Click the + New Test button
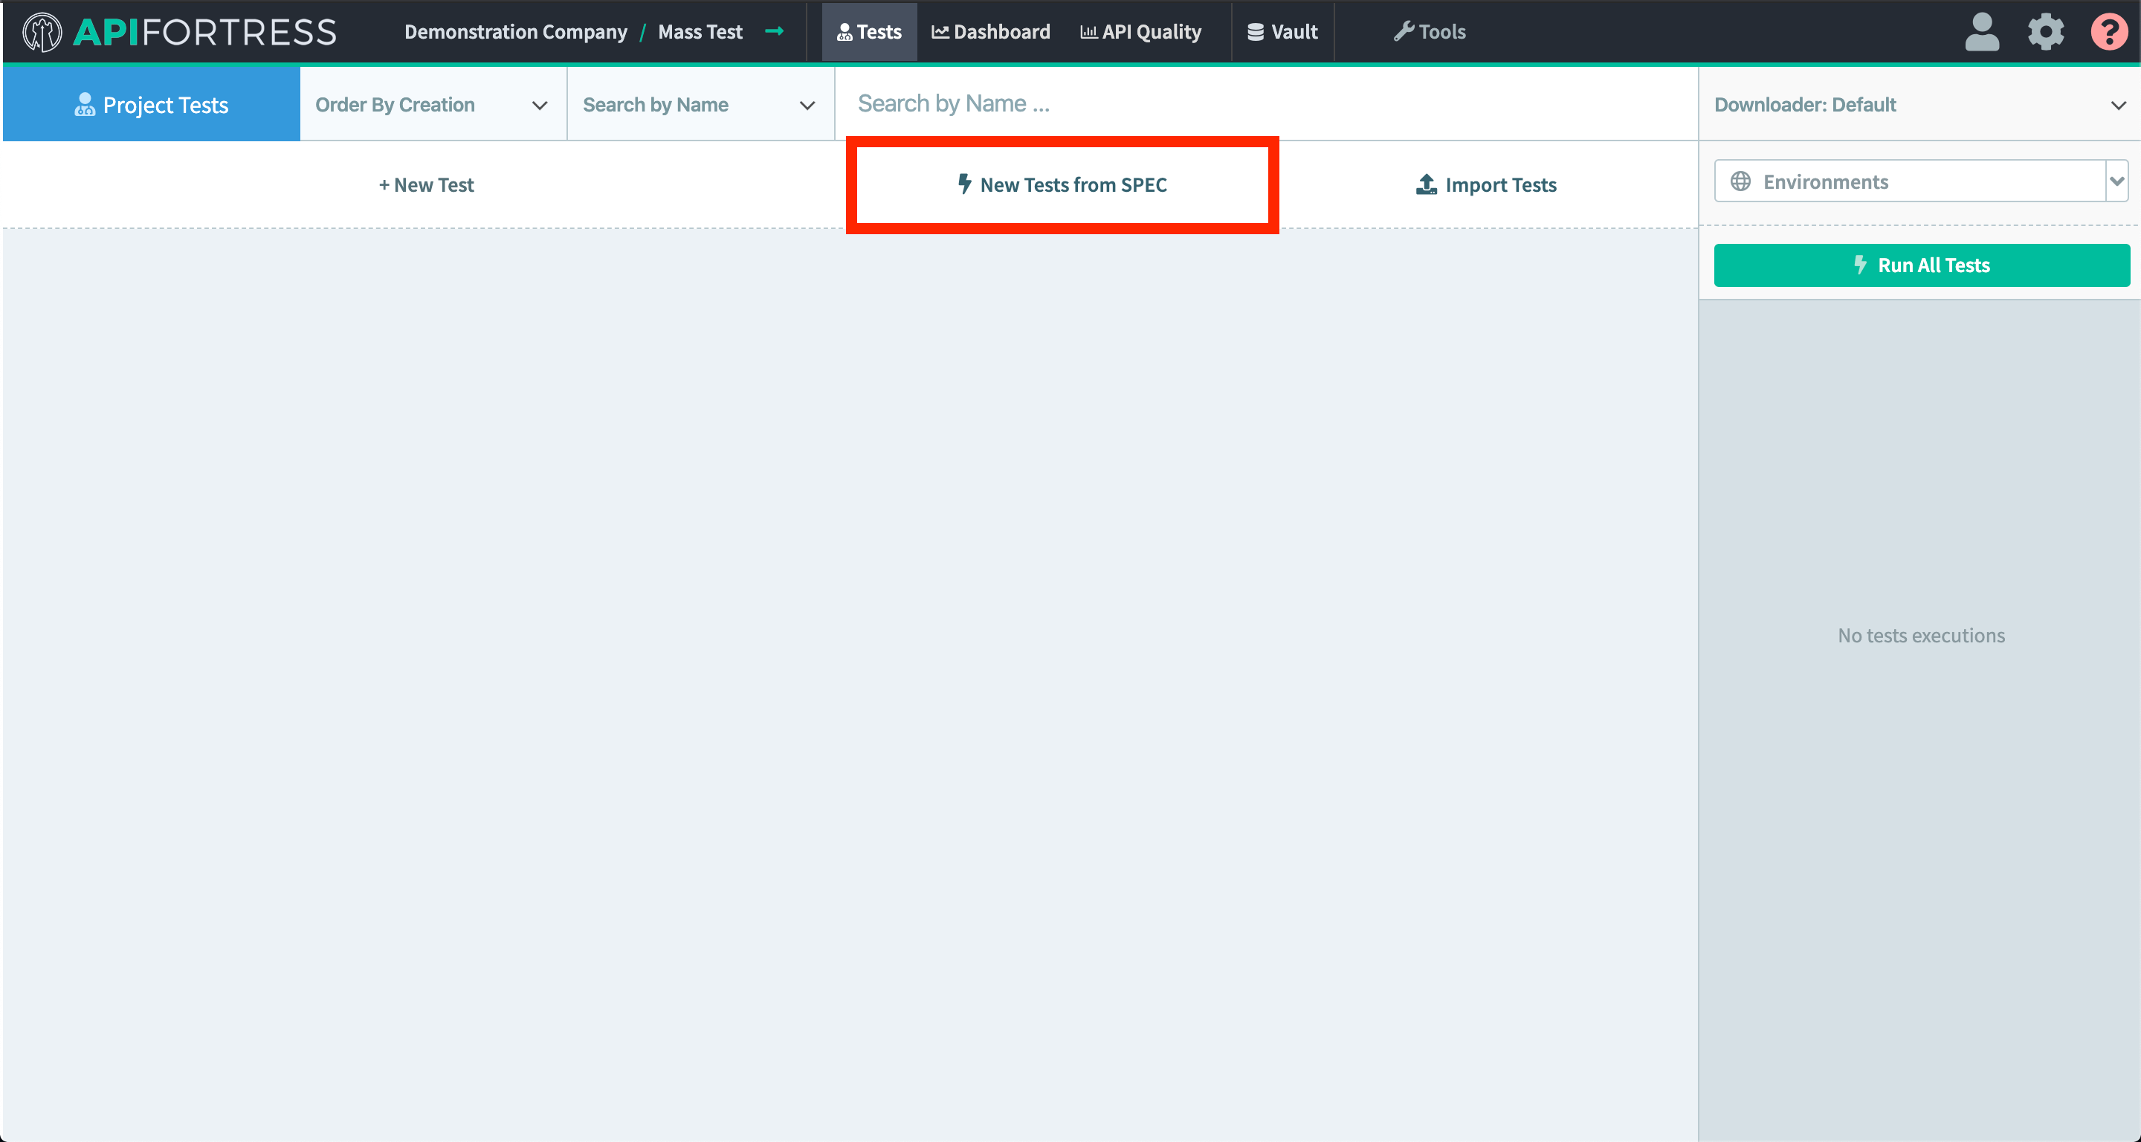The width and height of the screenshot is (2141, 1142). [425, 184]
